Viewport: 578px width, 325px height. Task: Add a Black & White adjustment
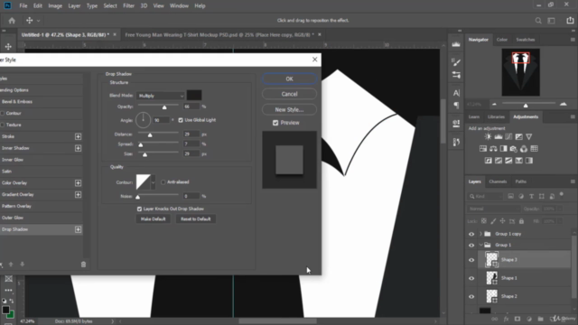click(x=504, y=149)
